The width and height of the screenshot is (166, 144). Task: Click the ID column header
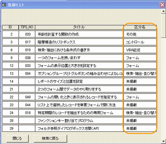coord(10,27)
